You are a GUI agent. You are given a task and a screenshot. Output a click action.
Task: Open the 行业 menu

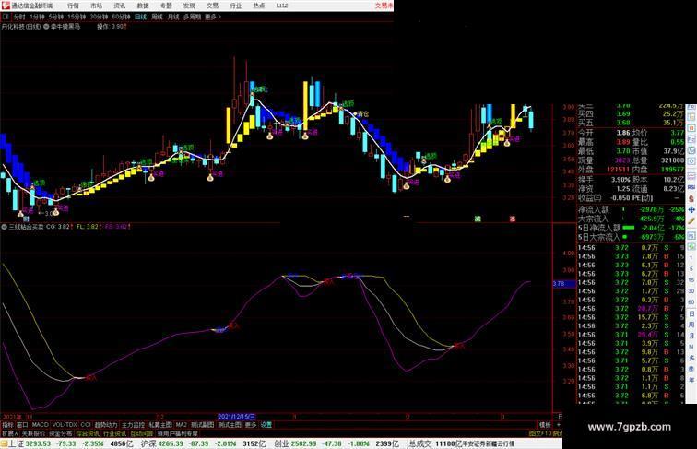236,6
